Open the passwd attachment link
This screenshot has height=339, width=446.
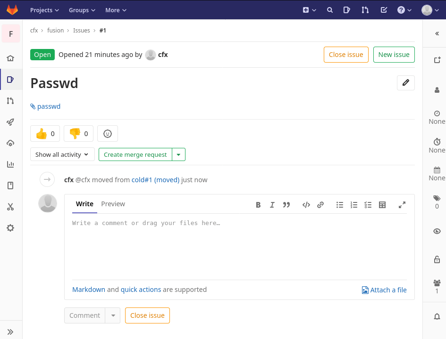[49, 106]
